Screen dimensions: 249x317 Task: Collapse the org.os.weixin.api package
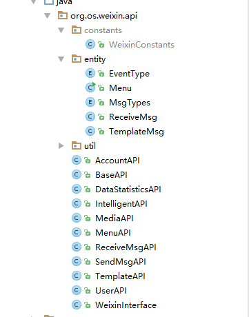click(48, 16)
